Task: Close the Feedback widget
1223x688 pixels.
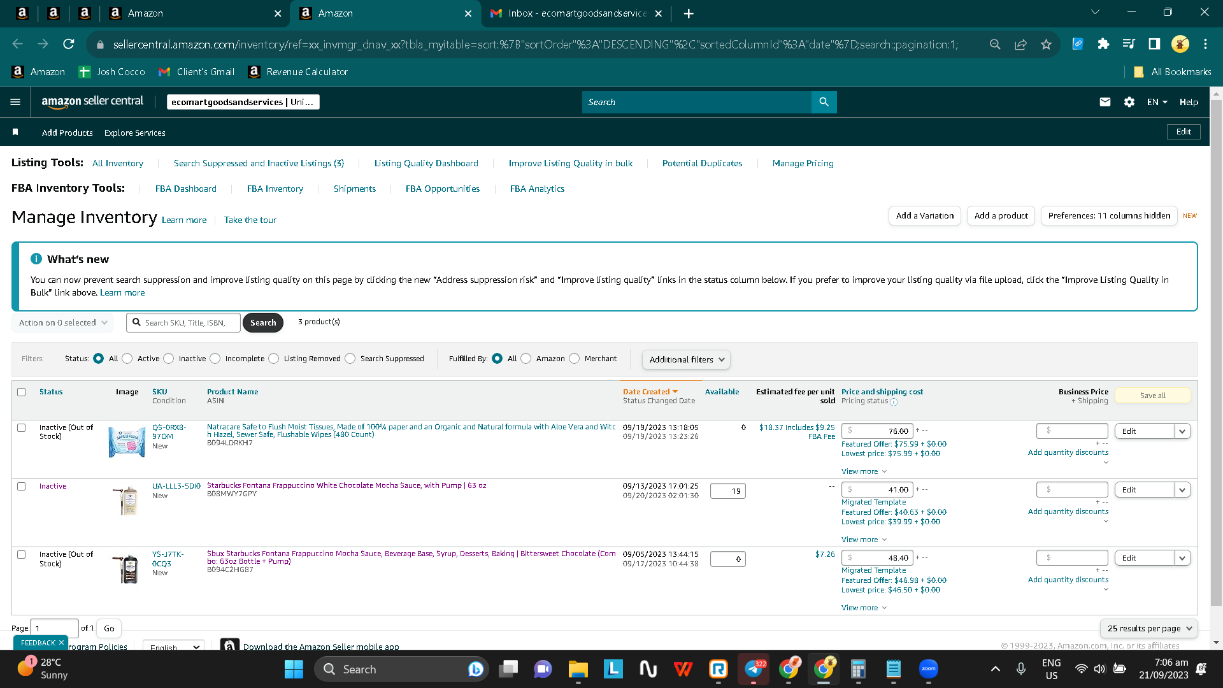Action: coord(61,643)
